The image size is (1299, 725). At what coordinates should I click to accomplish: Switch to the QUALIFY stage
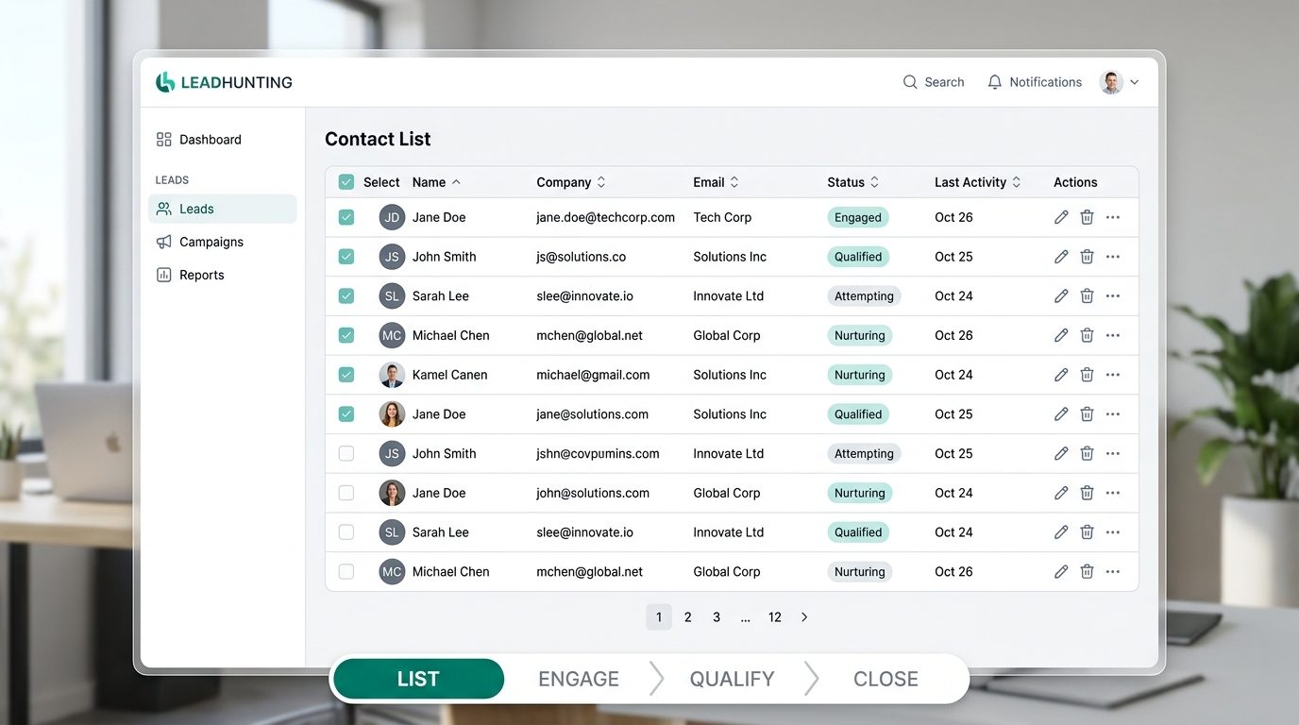[732, 679]
